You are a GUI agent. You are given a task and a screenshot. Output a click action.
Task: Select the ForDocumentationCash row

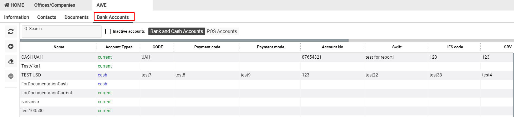pos(267,84)
